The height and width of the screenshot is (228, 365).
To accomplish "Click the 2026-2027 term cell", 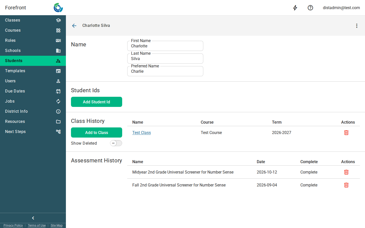I will click(282, 132).
